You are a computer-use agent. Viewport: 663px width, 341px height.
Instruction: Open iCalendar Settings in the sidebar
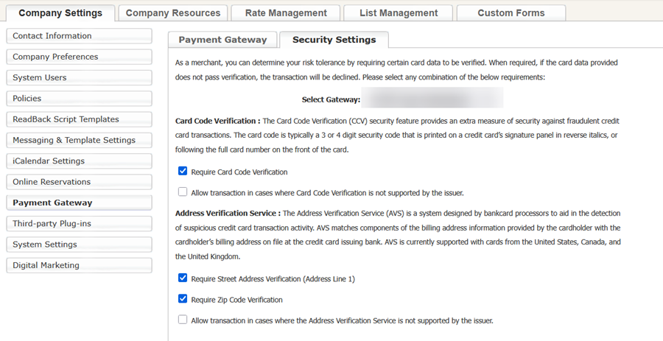point(79,161)
